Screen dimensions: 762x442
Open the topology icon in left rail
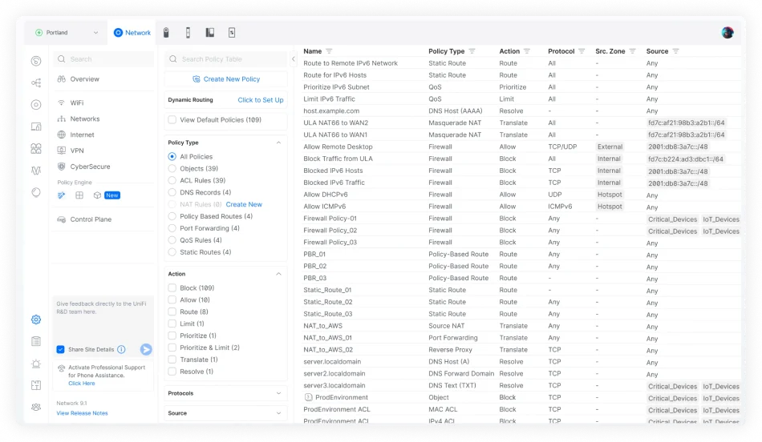point(36,83)
